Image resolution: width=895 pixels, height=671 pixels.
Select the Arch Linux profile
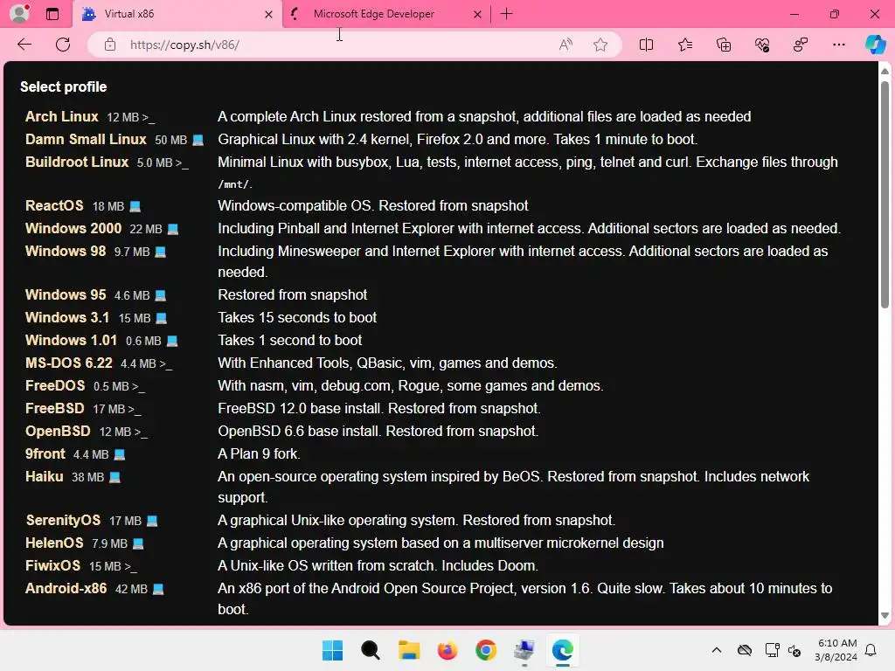point(62,116)
